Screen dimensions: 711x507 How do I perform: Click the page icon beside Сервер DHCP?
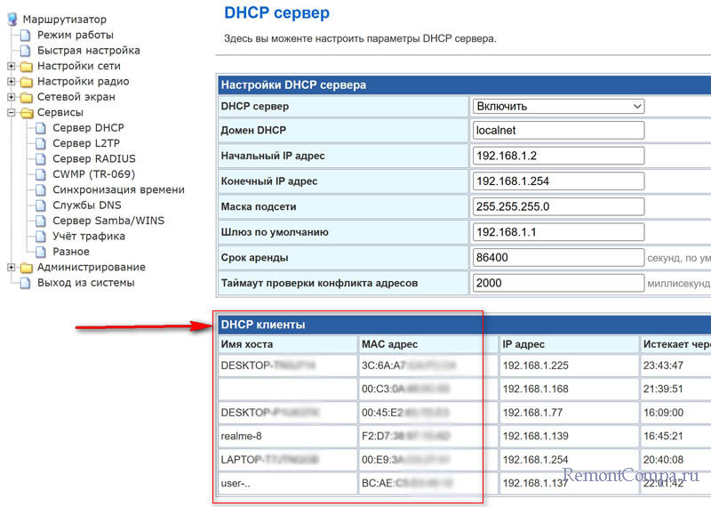pyautogui.click(x=42, y=128)
